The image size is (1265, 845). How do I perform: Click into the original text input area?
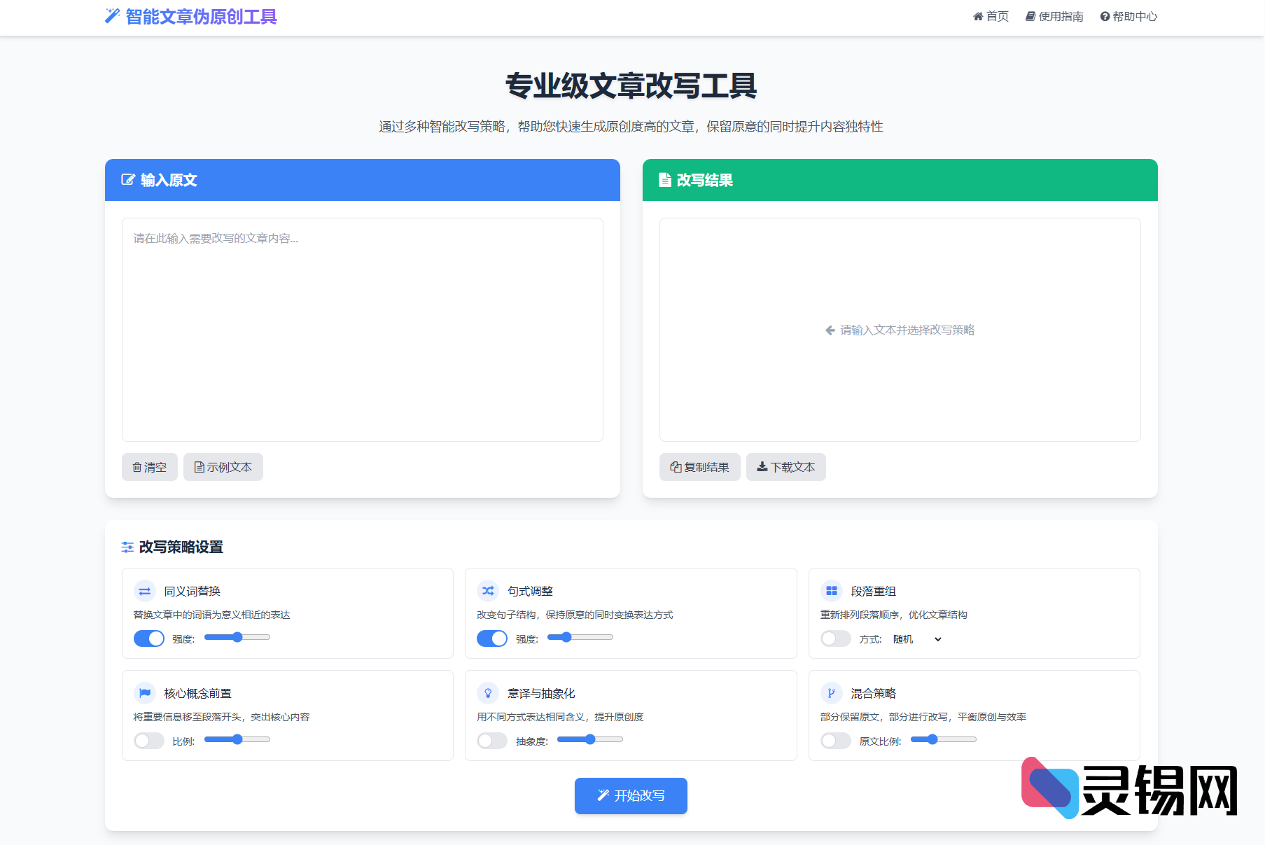pyautogui.click(x=362, y=329)
